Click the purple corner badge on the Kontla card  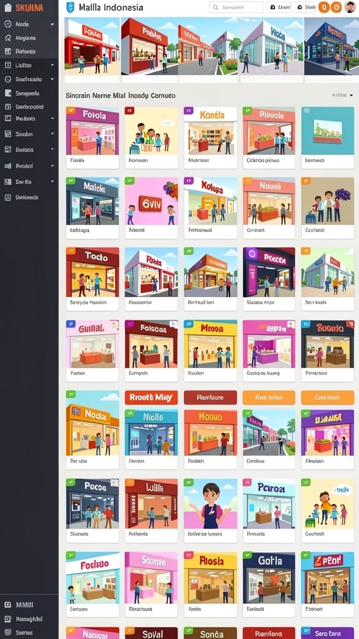click(188, 110)
